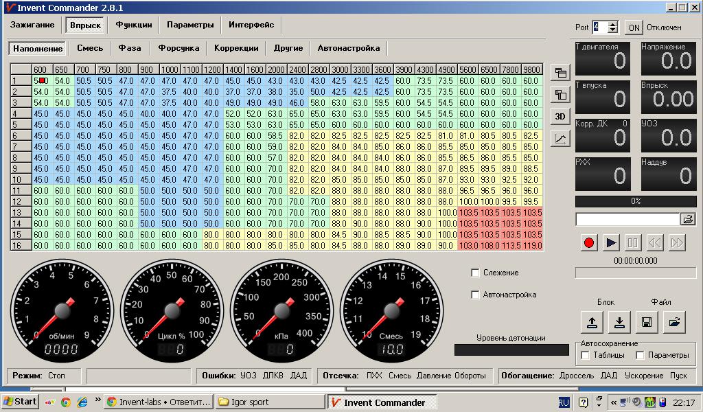This screenshot has height=412, width=703.
Task: Open the 3D table view
Action: 560,117
